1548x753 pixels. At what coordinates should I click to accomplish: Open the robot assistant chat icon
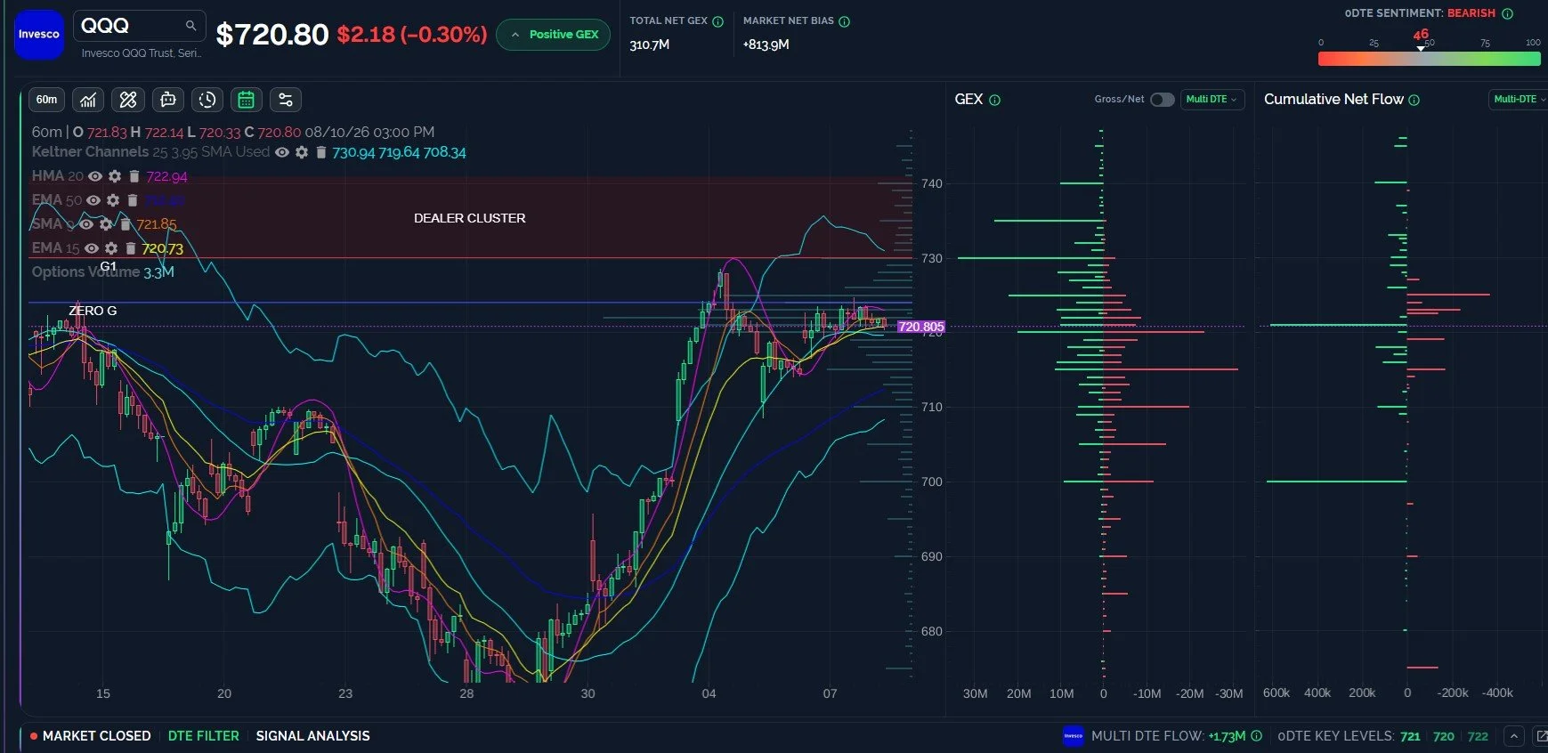[168, 100]
